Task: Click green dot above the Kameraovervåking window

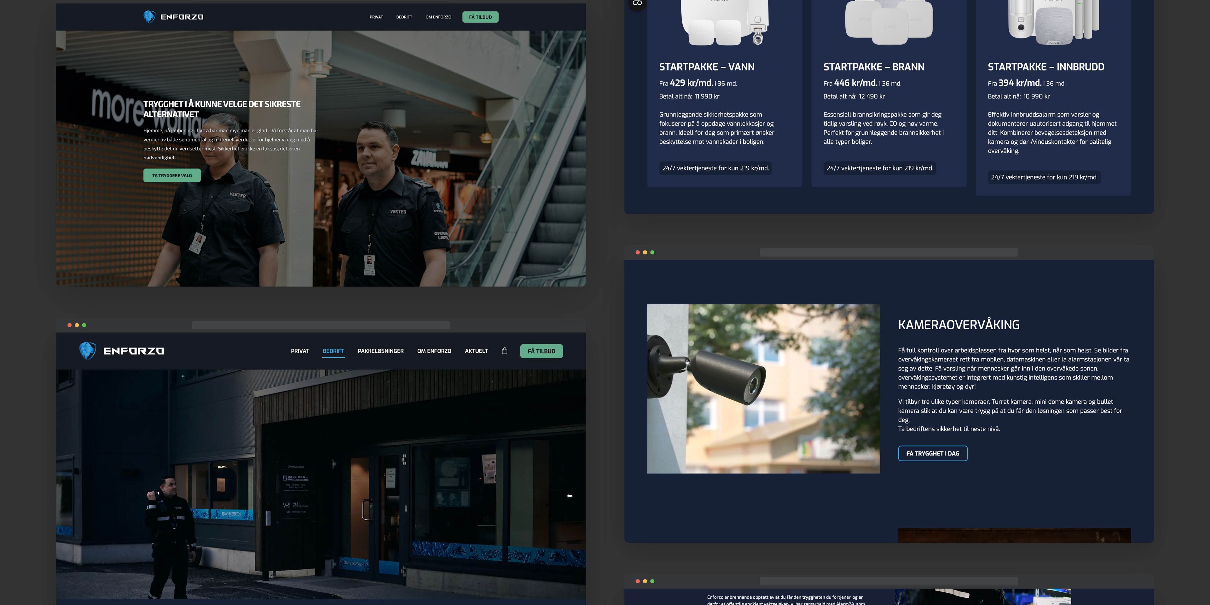Action: (652, 253)
